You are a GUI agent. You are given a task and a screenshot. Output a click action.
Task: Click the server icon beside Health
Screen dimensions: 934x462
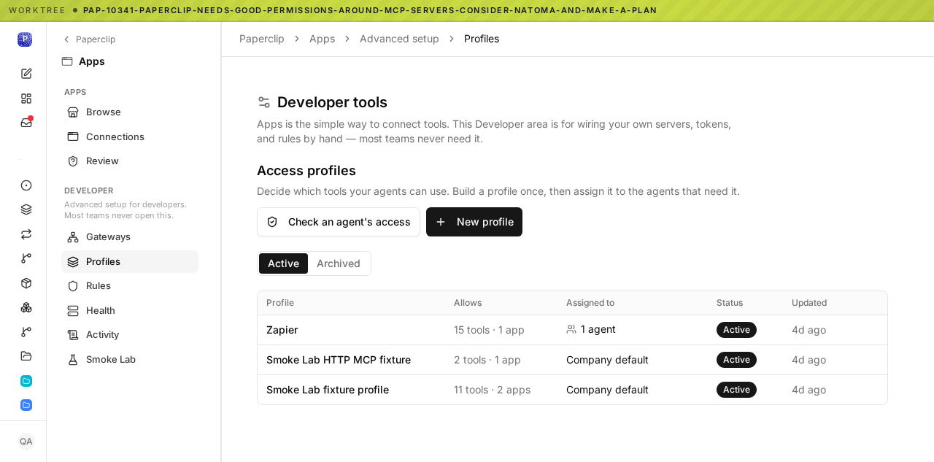tap(73, 311)
